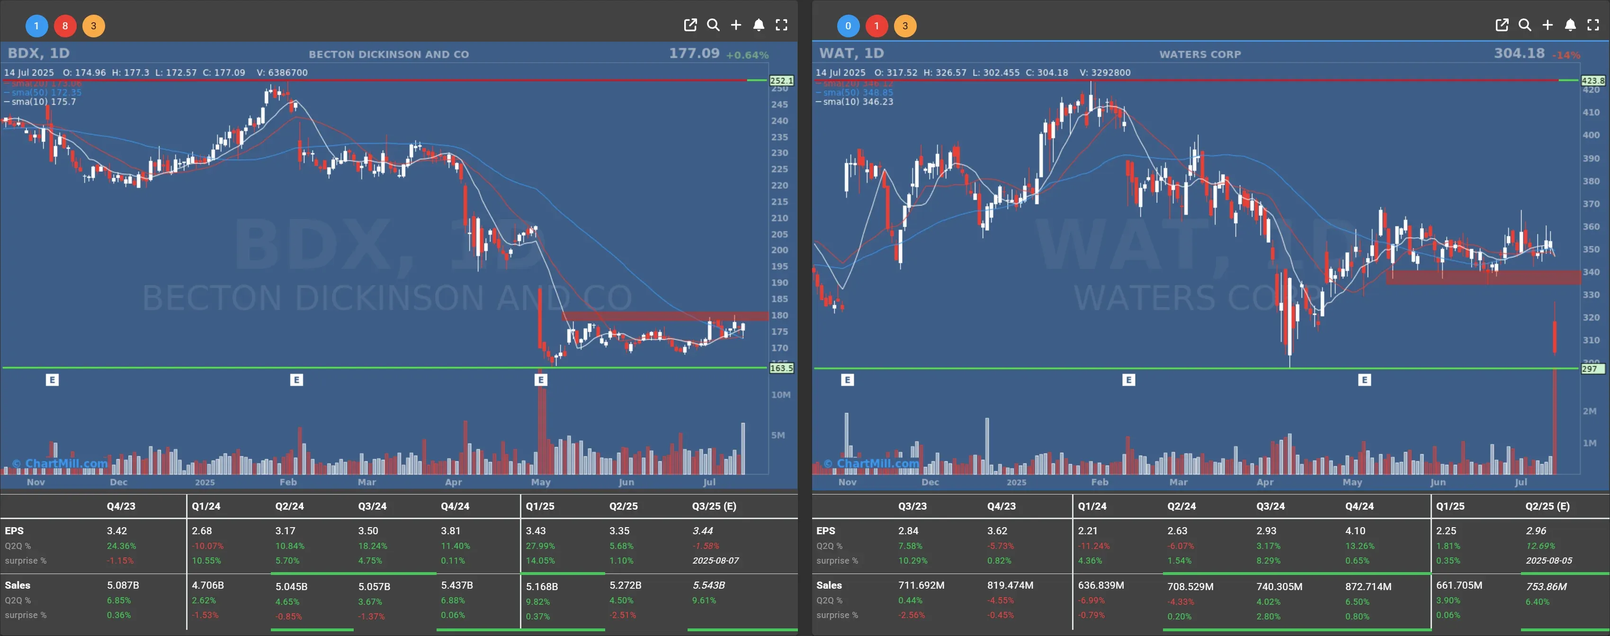This screenshot has width=1610, height=636.
Task: Expand BDX chart to fullscreen
Action: coord(781,25)
